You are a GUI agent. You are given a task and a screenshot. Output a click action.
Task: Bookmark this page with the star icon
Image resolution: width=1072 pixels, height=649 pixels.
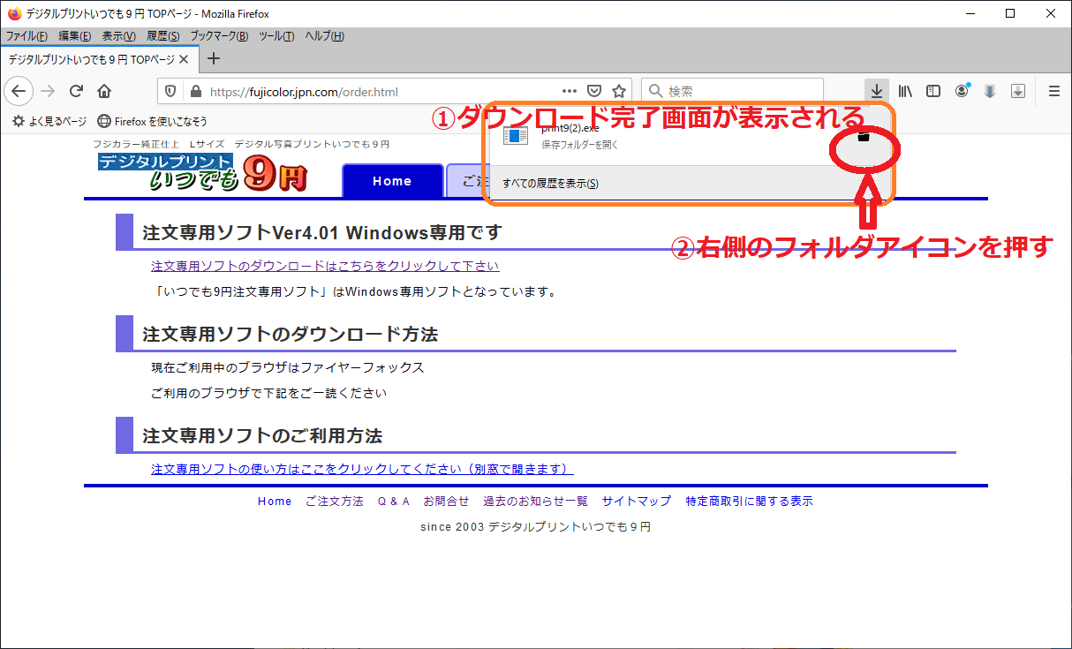tap(619, 91)
